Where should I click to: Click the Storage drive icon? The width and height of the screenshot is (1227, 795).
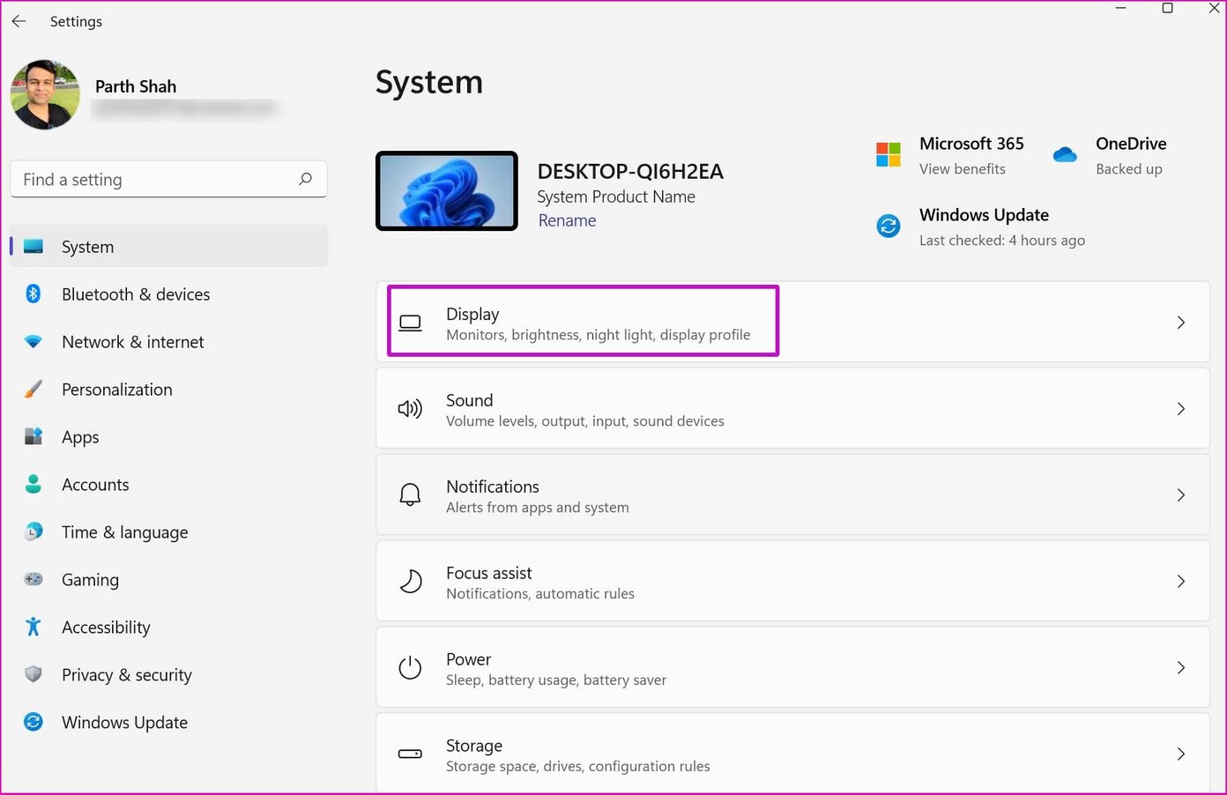[x=410, y=754]
